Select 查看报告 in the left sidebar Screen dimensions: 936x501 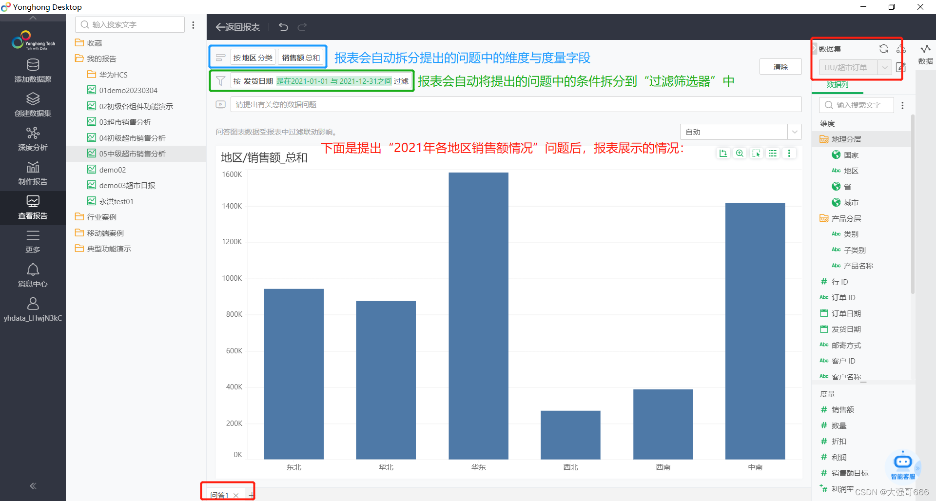click(x=33, y=208)
